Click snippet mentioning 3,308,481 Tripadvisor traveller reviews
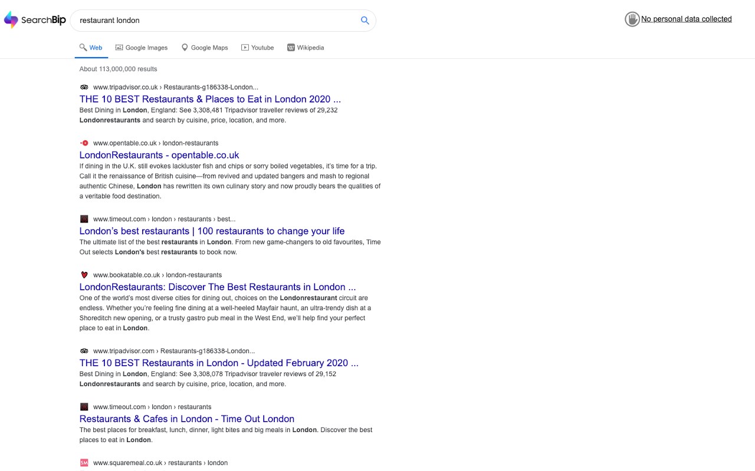 (209, 115)
